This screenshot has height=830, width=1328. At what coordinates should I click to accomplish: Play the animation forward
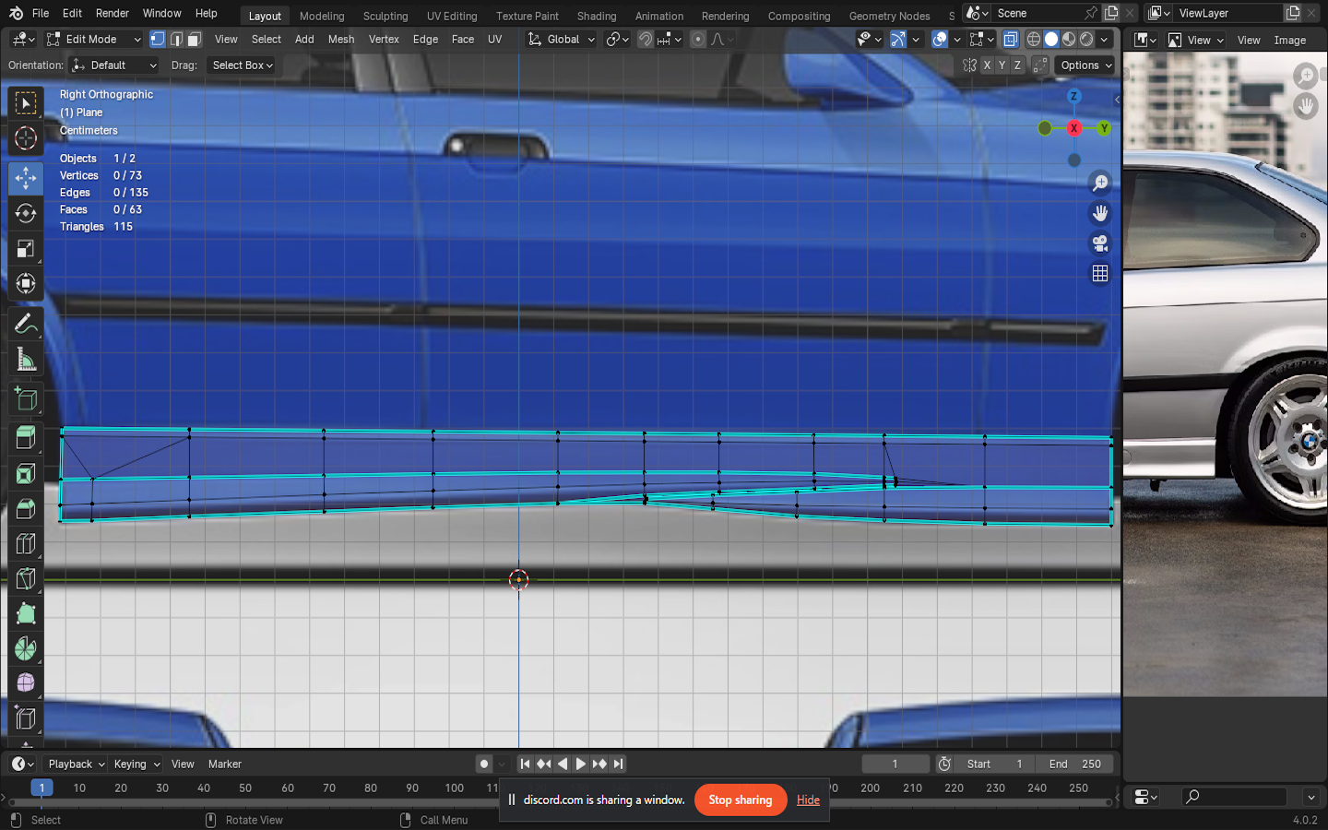click(x=580, y=764)
